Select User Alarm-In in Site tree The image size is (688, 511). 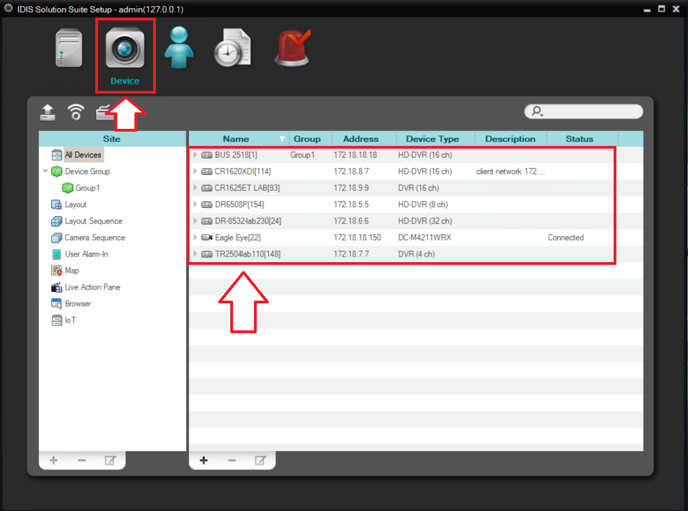coord(86,254)
